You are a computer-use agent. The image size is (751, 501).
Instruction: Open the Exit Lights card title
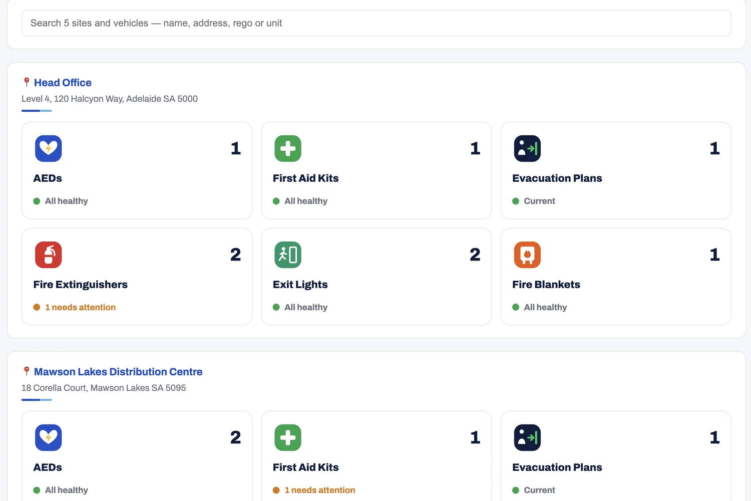pyautogui.click(x=300, y=285)
